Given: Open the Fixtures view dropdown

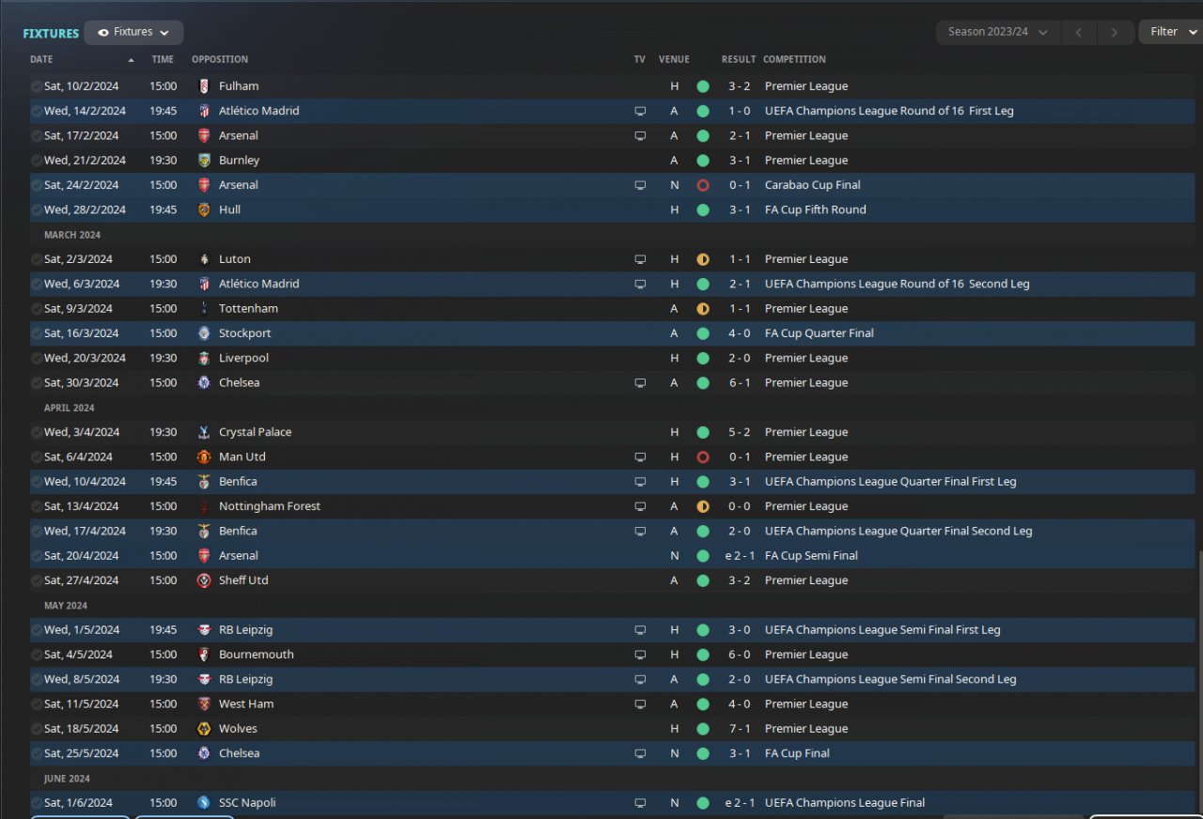Looking at the screenshot, I should pos(133,32).
